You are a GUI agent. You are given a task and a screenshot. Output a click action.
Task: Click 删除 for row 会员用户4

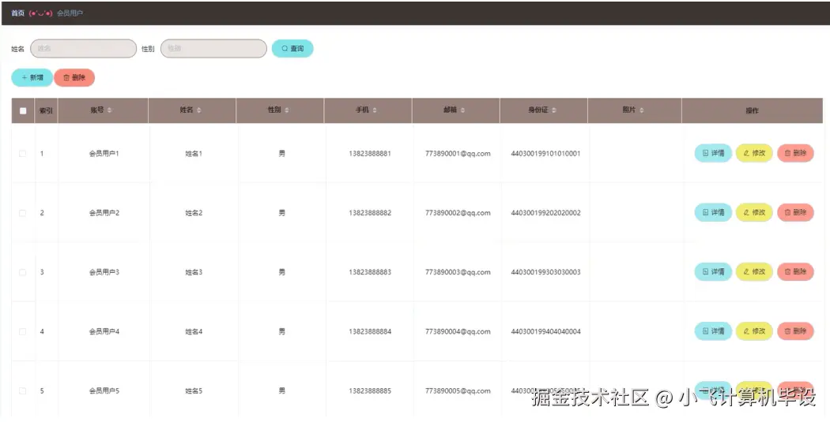point(795,331)
